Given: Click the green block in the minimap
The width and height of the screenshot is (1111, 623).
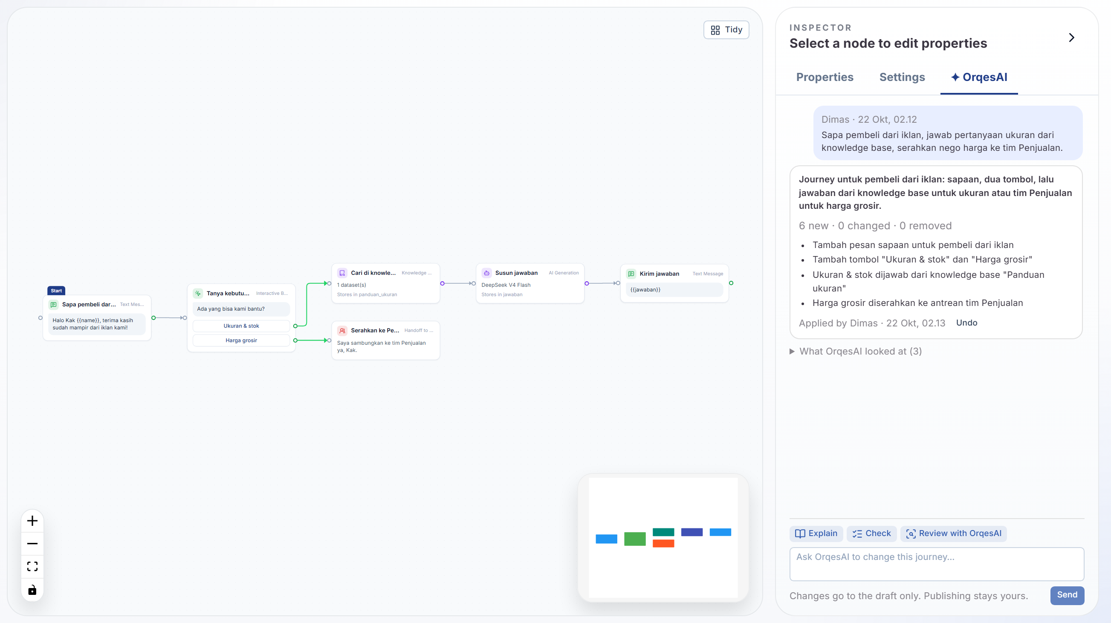Looking at the screenshot, I should click(635, 539).
